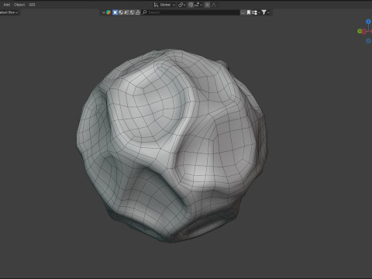
Task: Click the green Y axis gizmo ball
Action: pos(360,31)
